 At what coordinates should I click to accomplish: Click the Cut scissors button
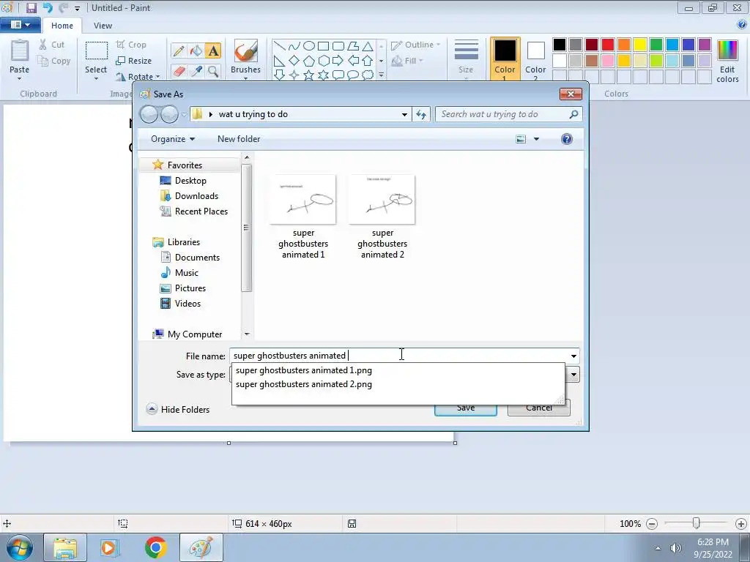pyautogui.click(x=52, y=45)
